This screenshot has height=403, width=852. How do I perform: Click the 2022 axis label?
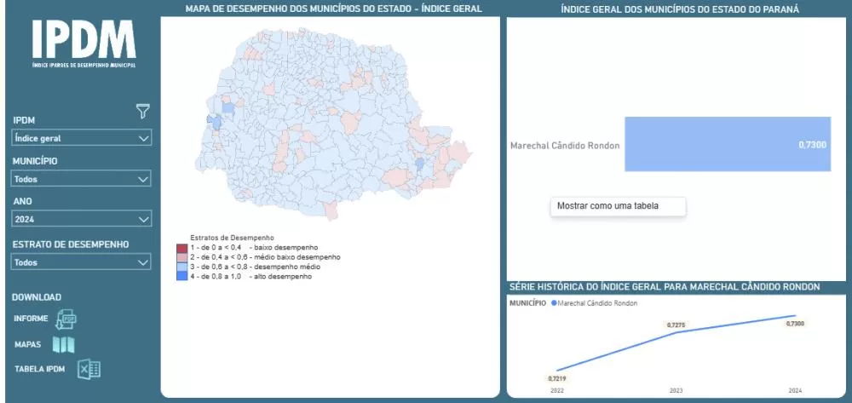[x=557, y=390]
